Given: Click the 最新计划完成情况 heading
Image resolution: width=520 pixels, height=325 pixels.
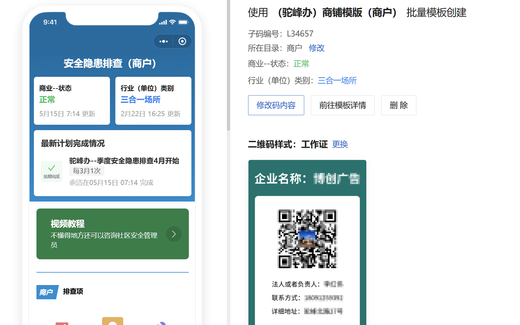Looking at the screenshot, I should click(73, 143).
